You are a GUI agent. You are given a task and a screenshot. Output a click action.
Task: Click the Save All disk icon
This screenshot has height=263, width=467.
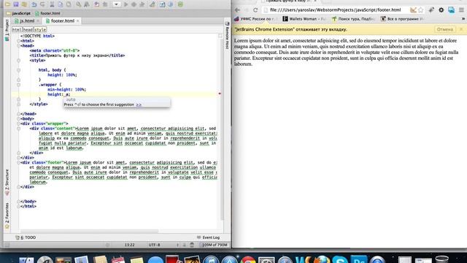tap(16, 4)
